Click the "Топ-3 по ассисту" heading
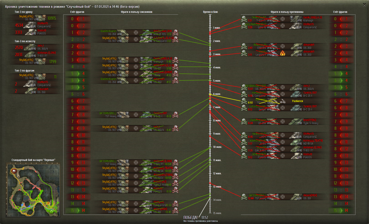Screen dimensions: 369x224 click(25, 41)
